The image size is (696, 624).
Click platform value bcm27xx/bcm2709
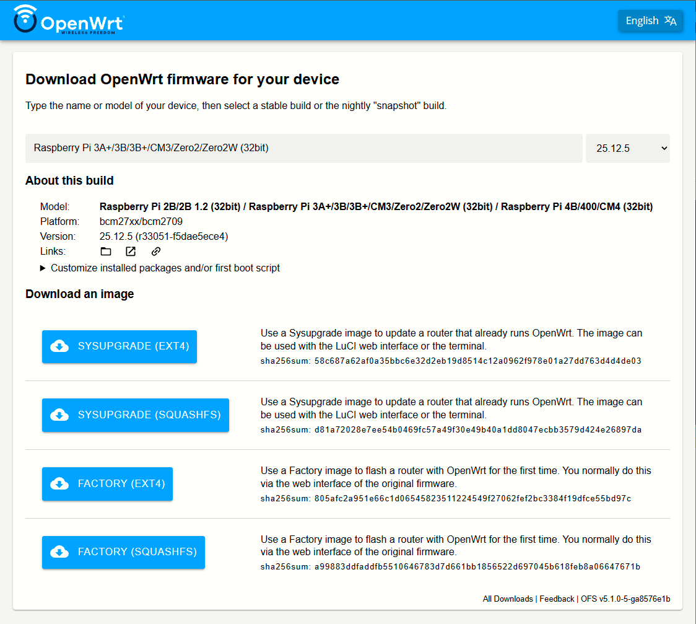pos(141,222)
